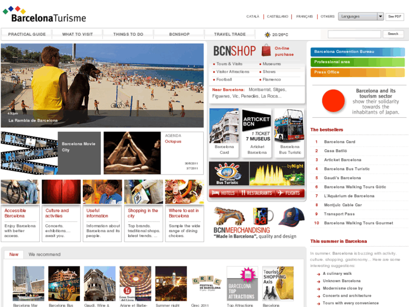Switch language to Français

tap(304, 16)
